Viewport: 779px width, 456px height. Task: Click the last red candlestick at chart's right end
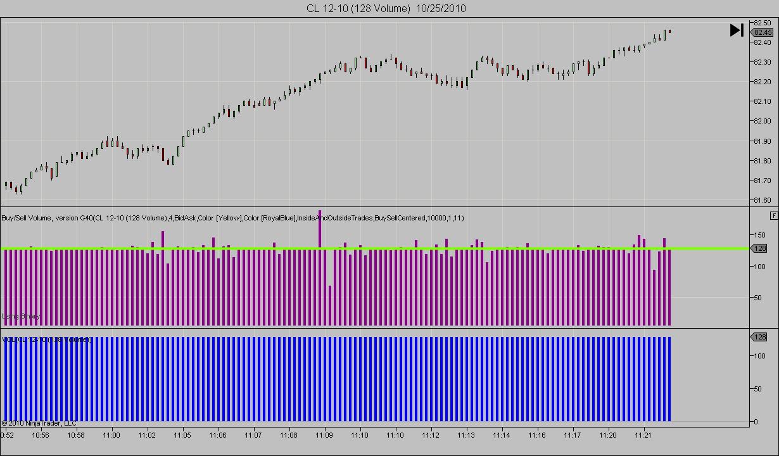pos(669,31)
